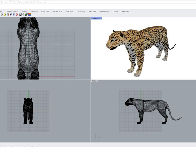
Task: Open the Help menu
Action: click(x=45, y=2)
